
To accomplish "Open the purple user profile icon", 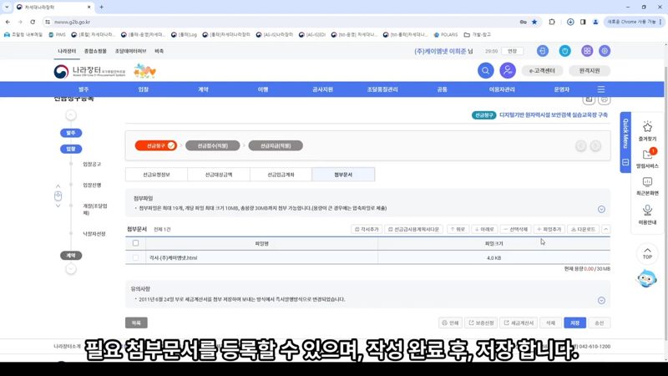I will [508, 70].
